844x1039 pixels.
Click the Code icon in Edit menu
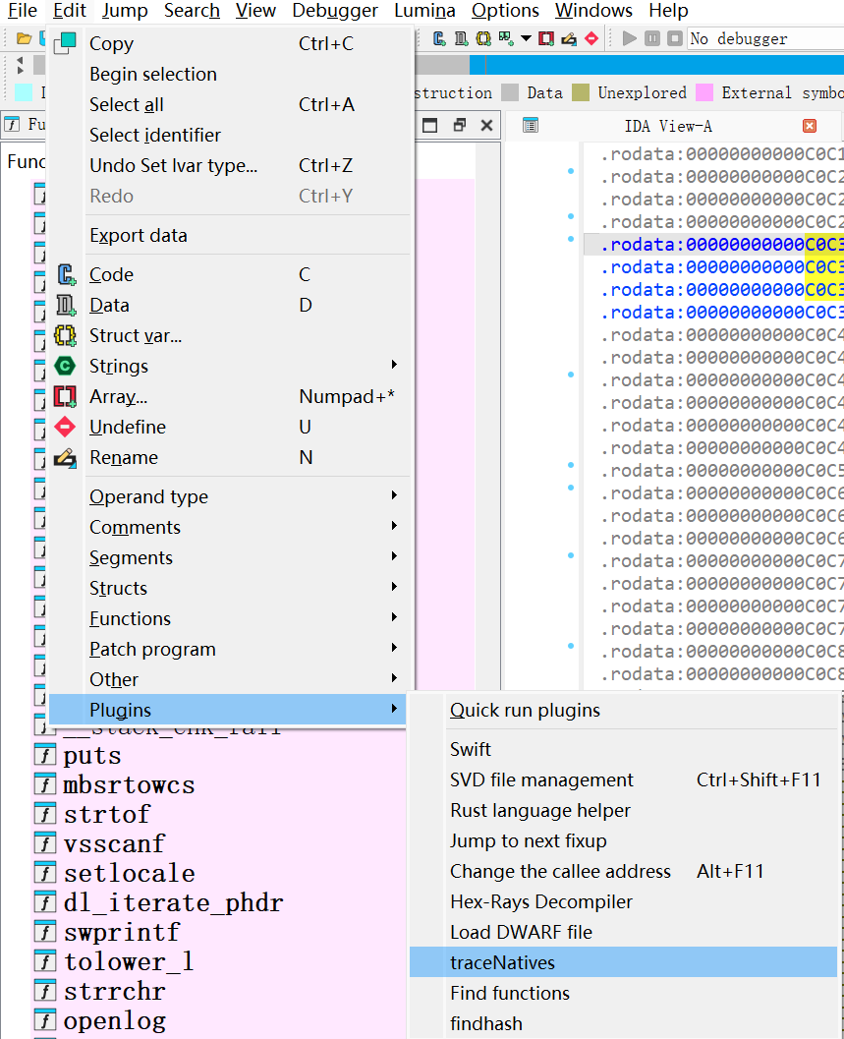click(66, 274)
